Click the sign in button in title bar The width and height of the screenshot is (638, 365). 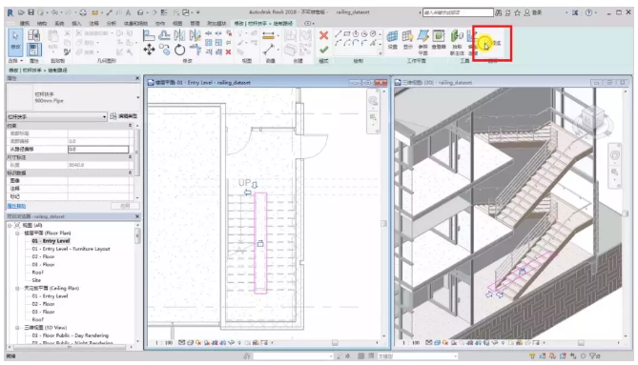[532, 12]
